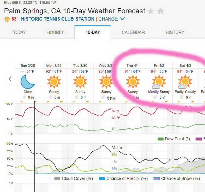Switch to the HOURLY tab
This screenshot has height=192, width=205.
55,32
